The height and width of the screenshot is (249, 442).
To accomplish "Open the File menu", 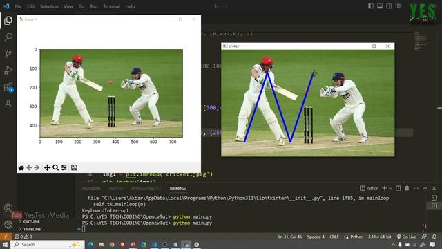I will [18, 6].
